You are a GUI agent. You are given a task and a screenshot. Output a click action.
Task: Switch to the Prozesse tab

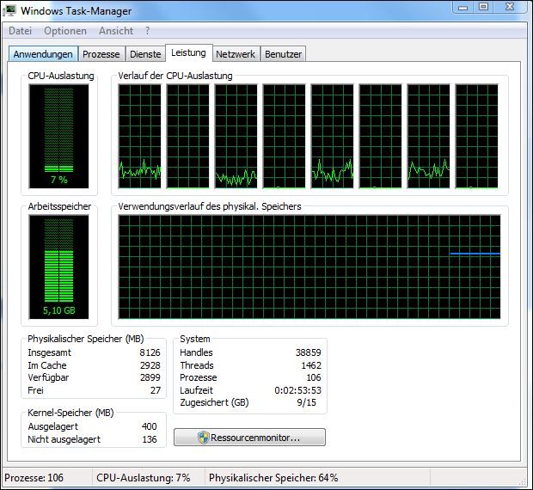[x=101, y=54]
